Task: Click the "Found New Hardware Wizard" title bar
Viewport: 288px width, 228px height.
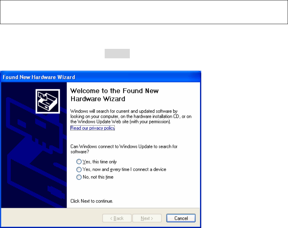Action: click(100, 77)
